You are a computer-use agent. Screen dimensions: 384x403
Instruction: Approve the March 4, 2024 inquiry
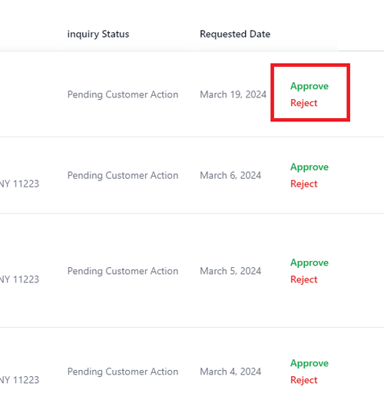point(310,363)
